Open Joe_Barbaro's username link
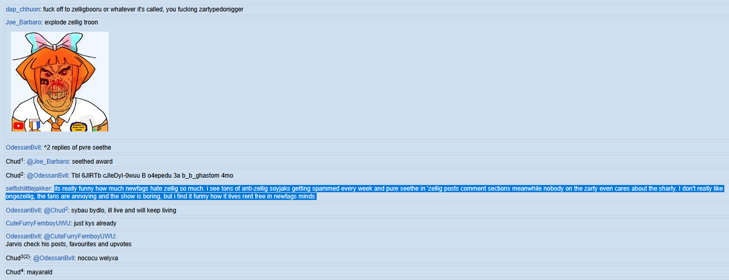Screen dimensions: 729x280 click(23, 22)
